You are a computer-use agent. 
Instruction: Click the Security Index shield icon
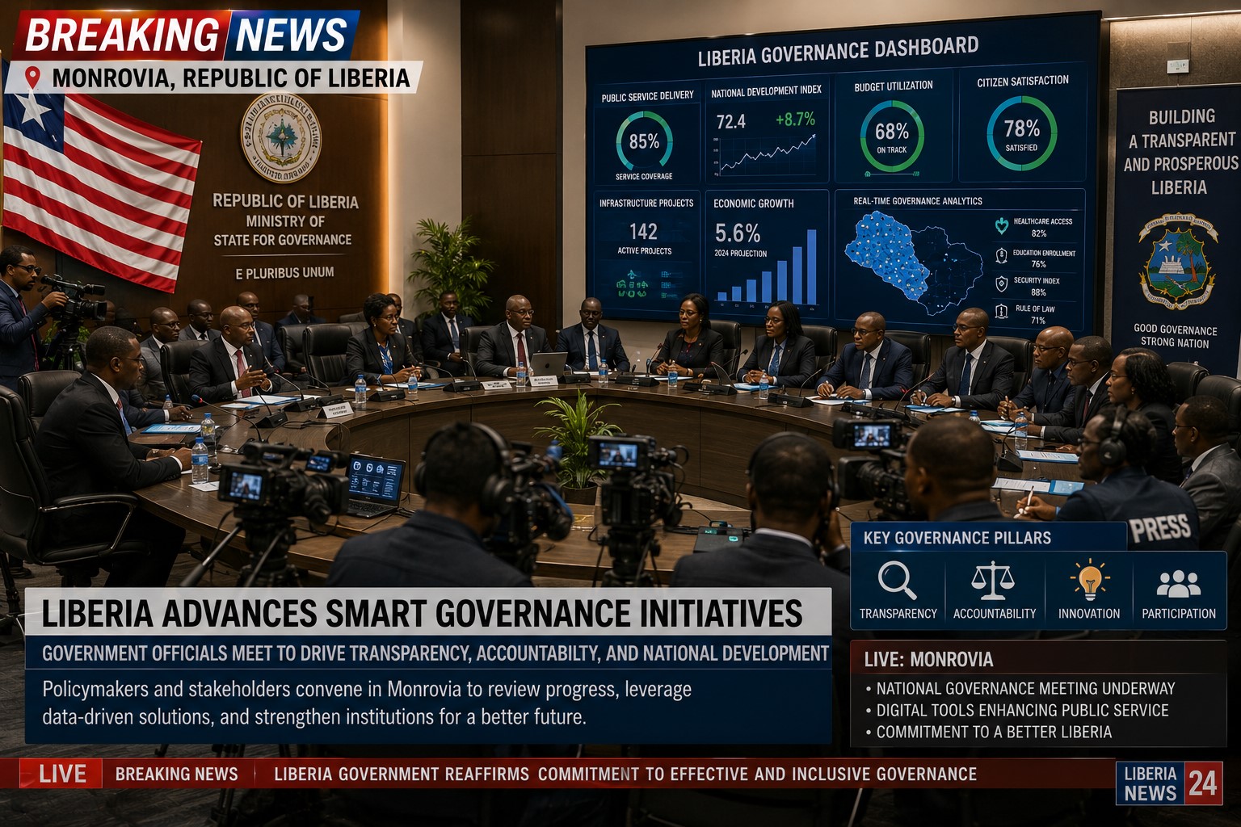point(1001,283)
